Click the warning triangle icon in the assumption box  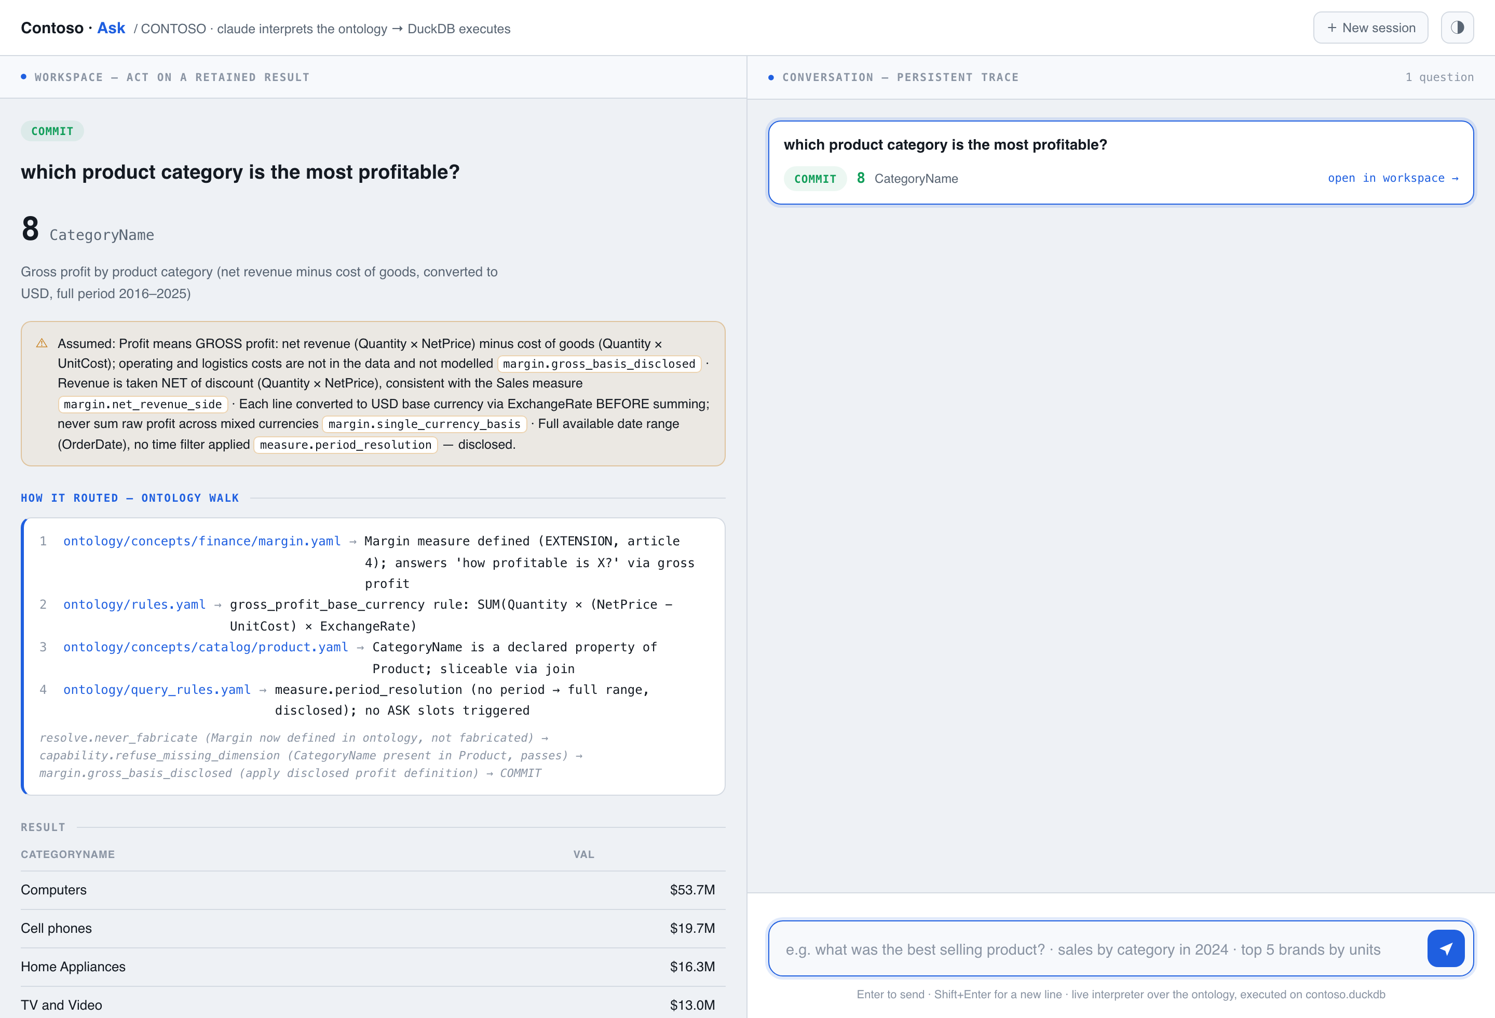click(42, 343)
